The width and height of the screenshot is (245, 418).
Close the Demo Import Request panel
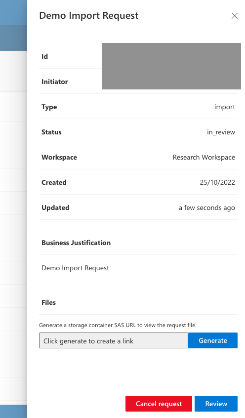pos(234,16)
